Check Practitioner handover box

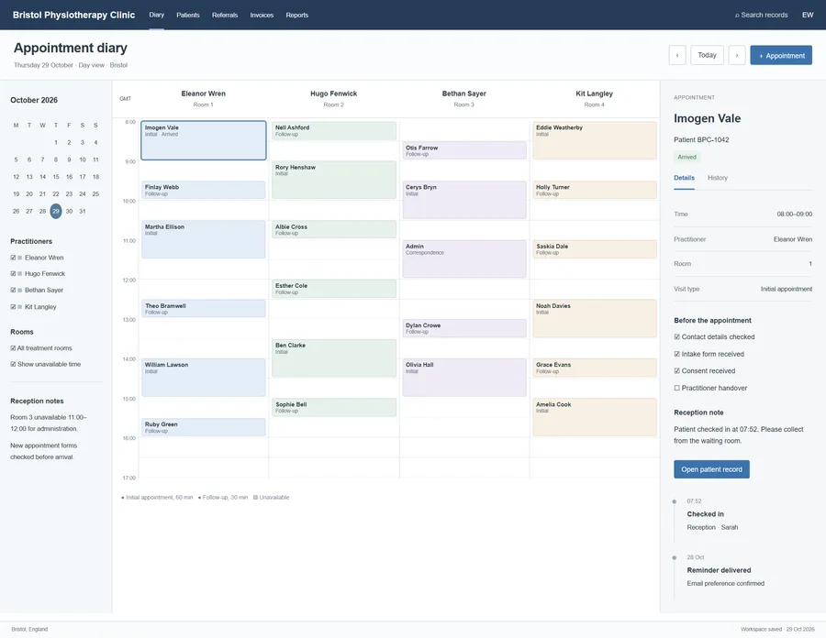click(x=677, y=388)
